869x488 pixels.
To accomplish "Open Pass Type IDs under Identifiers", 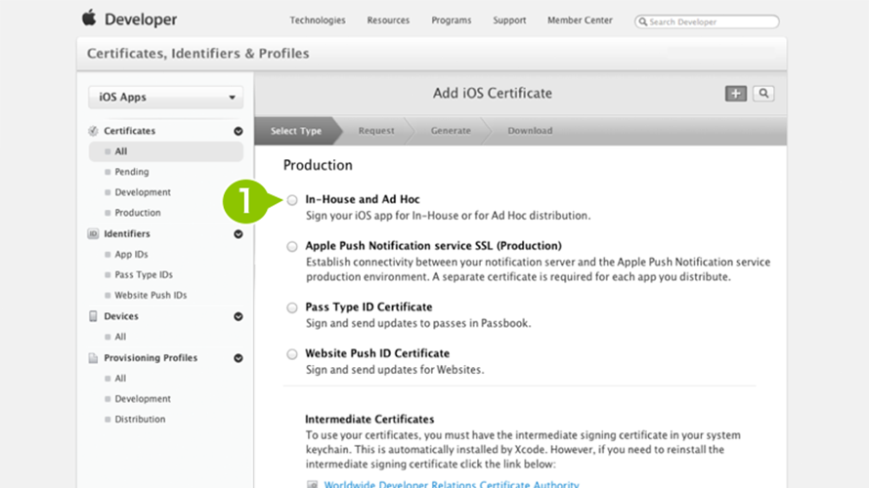I will (144, 274).
